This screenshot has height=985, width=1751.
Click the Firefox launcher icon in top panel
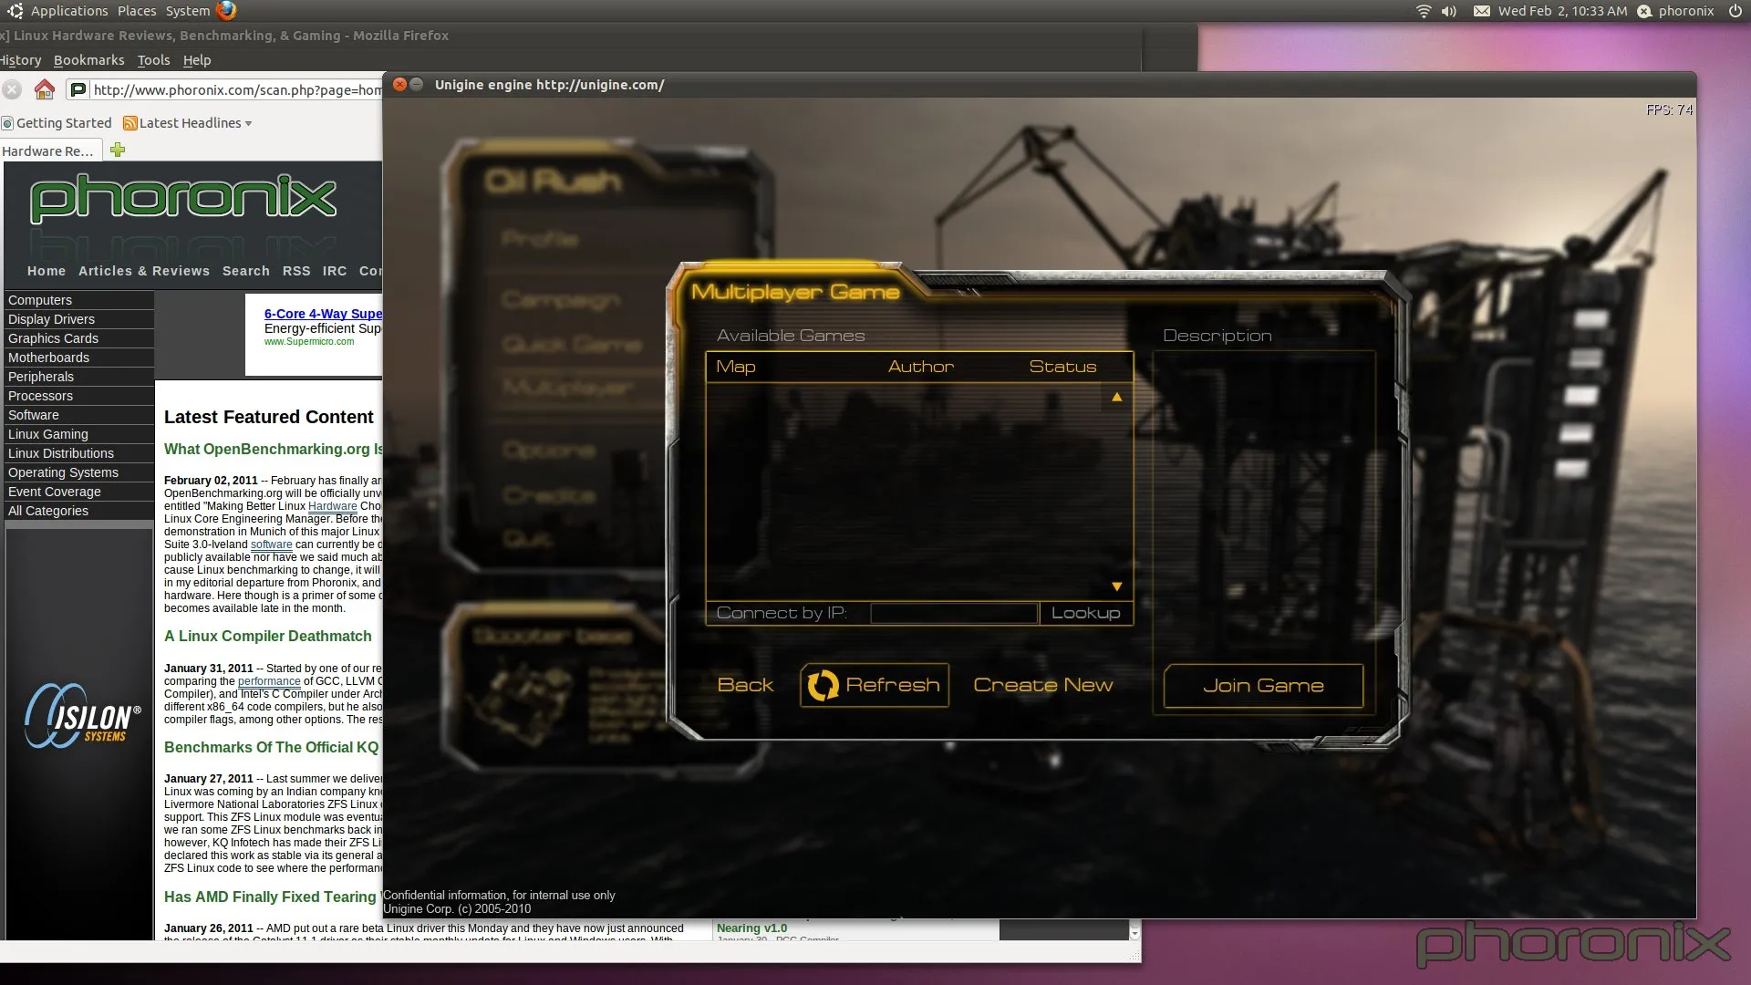pyautogui.click(x=226, y=10)
